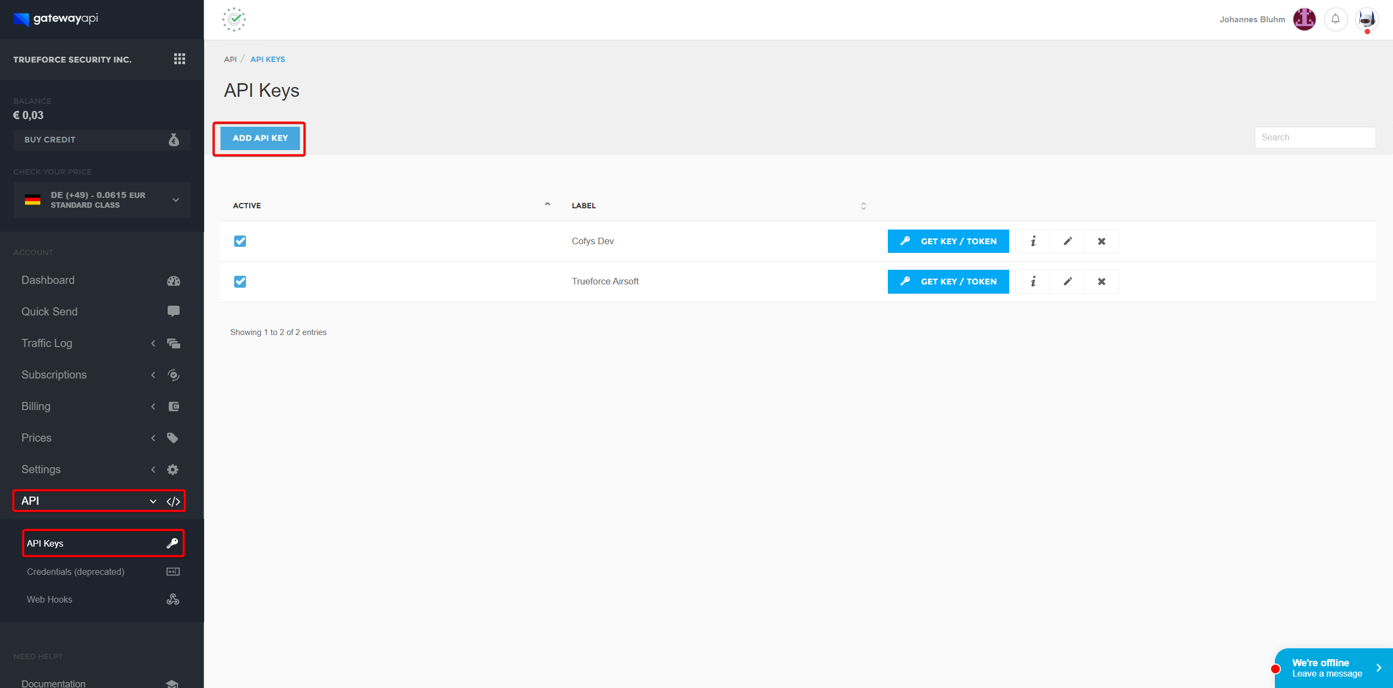1393x688 pixels.
Task: Edit the Trueforce Airsoft key with pencil icon
Action: pos(1067,281)
